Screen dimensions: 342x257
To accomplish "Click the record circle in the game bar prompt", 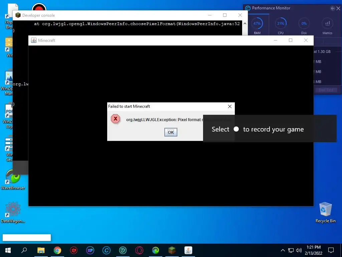I will (236, 129).
